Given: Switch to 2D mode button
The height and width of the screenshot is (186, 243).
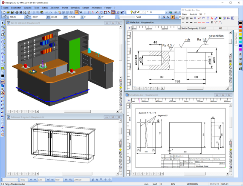Looking at the screenshot, I should tap(77, 12).
